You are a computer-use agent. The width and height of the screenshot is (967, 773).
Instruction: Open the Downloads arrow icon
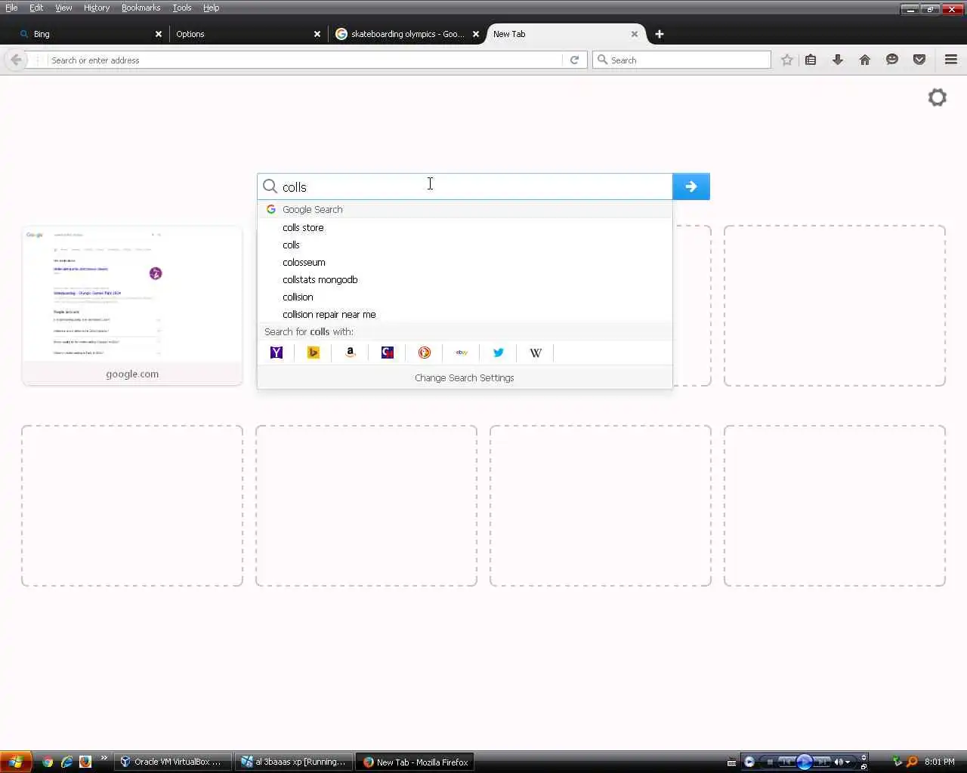(x=838, y=60)
